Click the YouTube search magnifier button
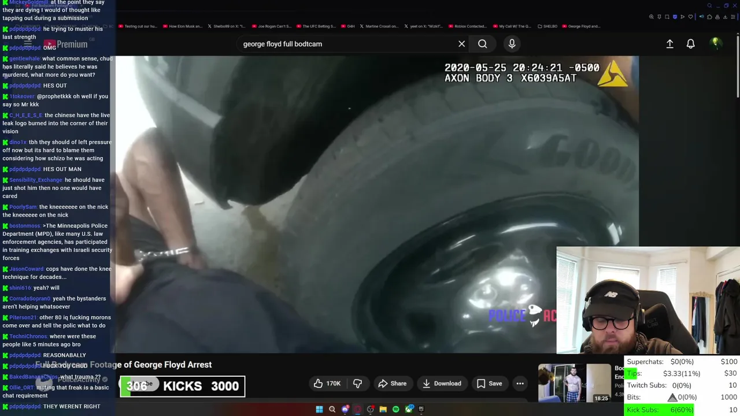Image resolution: width=740 pixels, height=416 pixels. 482,44
